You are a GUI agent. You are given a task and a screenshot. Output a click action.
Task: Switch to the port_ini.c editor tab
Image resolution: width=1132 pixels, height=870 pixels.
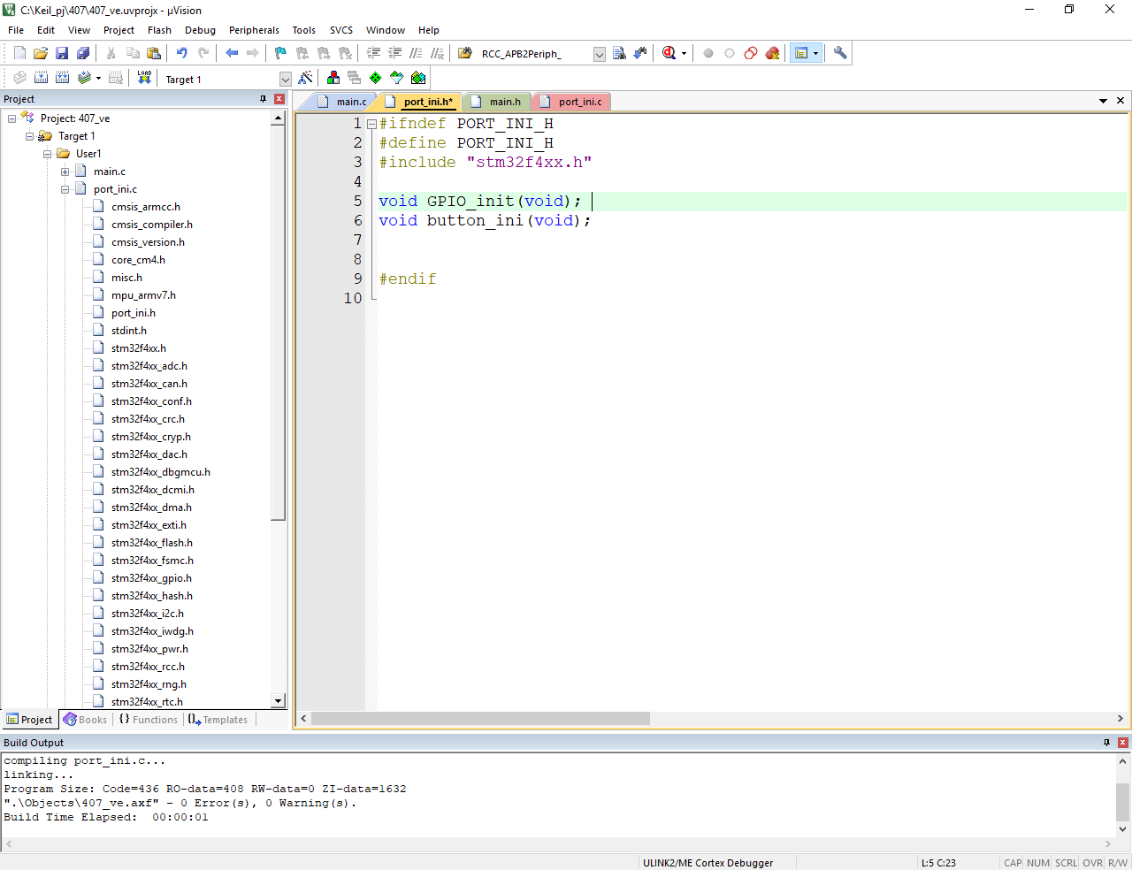click(571, 102)
